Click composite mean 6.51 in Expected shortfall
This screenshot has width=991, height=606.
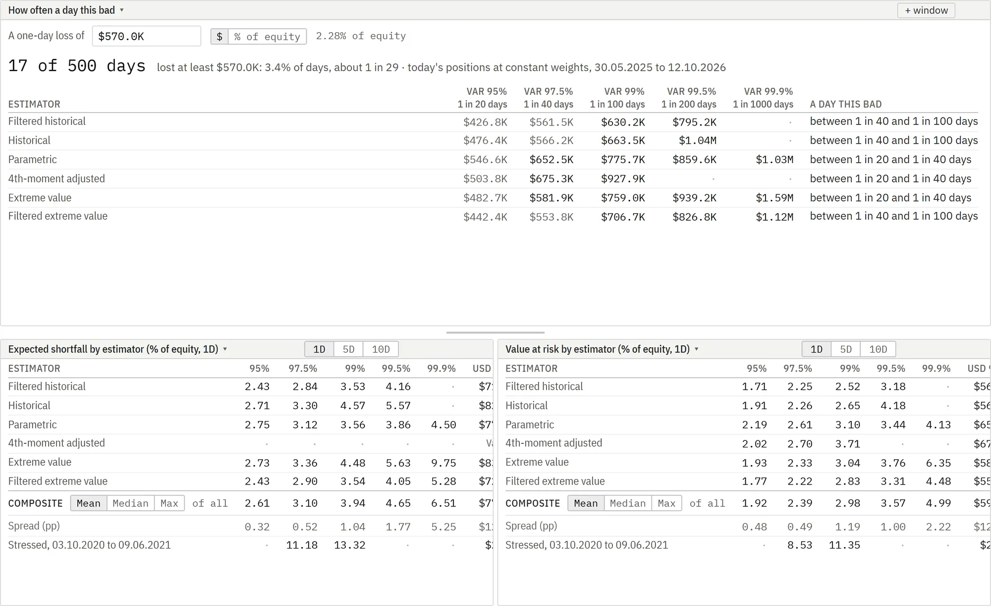point(443,503)
